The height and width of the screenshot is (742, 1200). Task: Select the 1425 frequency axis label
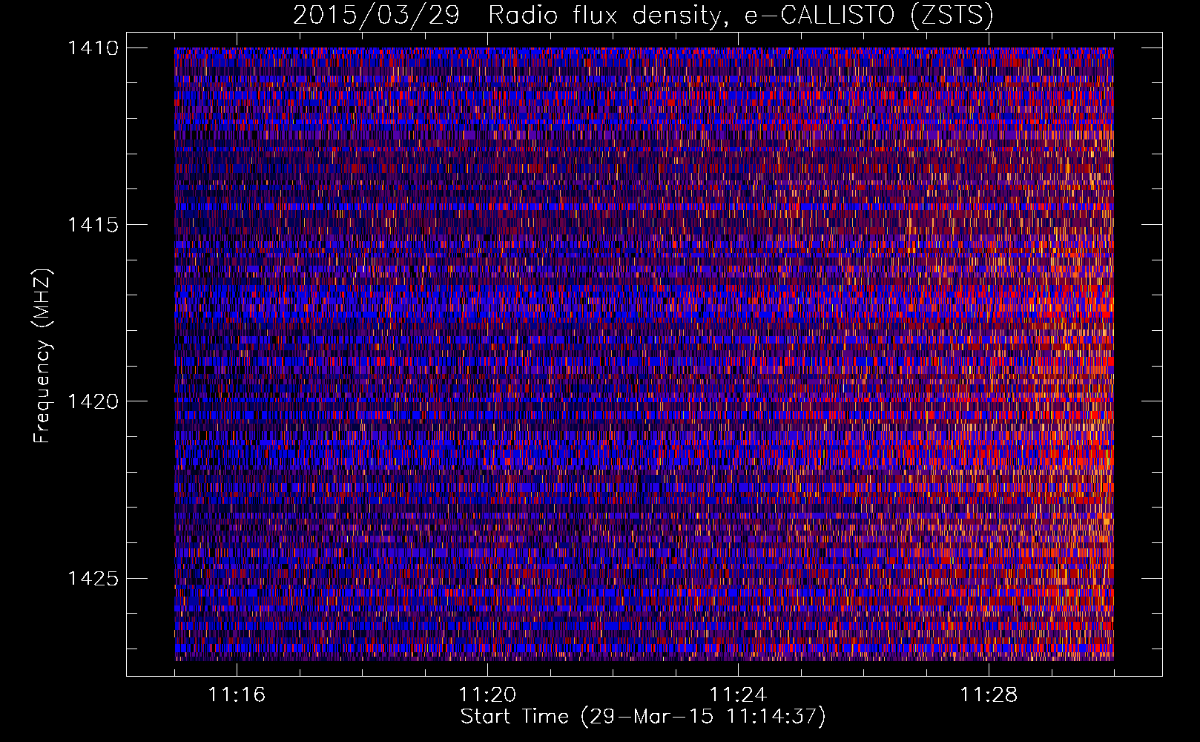pos(93,578)
